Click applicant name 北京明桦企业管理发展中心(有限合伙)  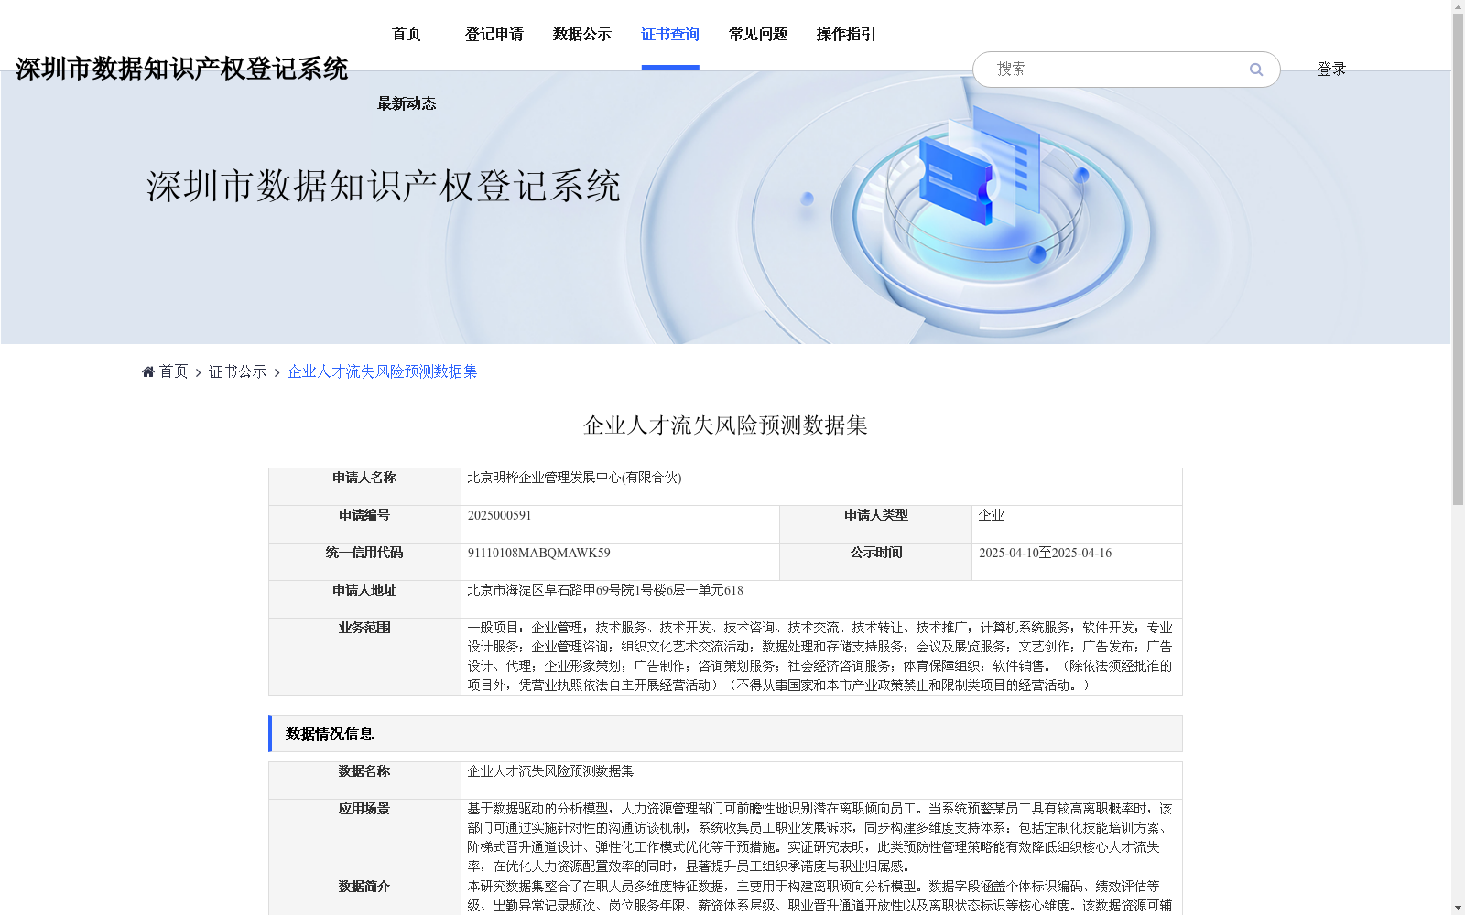tap(574, 478)
